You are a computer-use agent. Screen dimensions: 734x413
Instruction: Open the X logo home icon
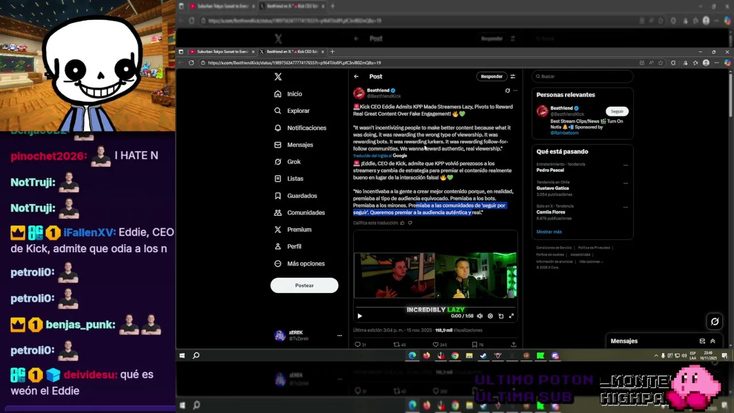coord(278,76)
